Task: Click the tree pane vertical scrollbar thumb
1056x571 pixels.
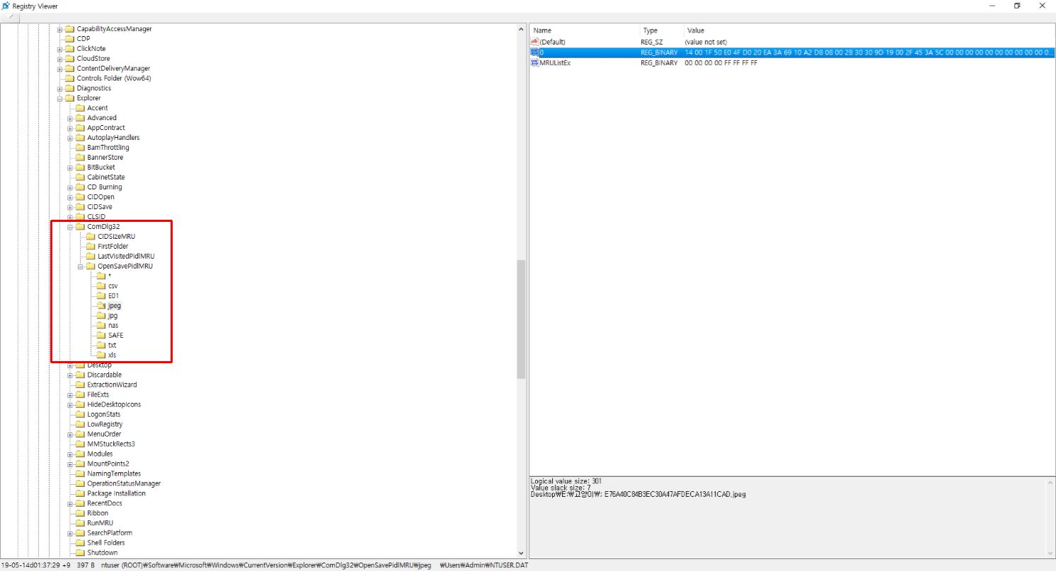Action: pos(521,319)
